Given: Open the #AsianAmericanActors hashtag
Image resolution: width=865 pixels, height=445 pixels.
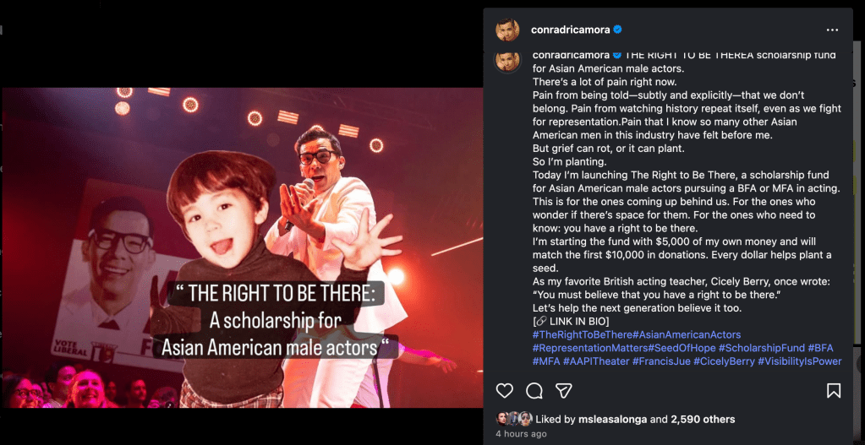Looking at the screenshot, I should 687,335.
